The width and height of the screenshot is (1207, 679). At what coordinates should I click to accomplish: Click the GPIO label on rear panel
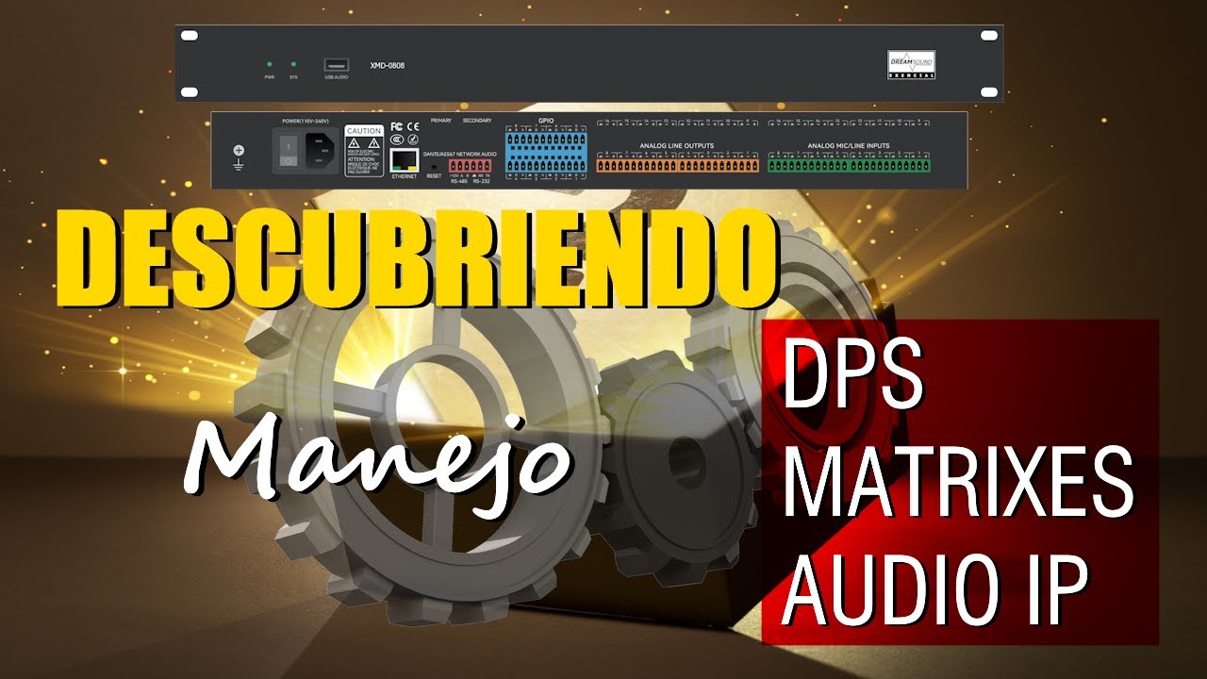pos(545,123)
